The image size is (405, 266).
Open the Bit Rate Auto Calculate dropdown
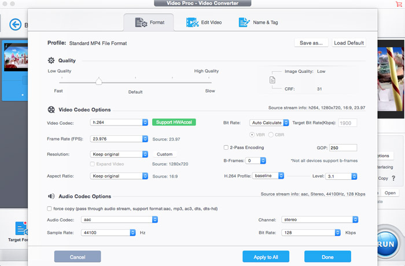[269, 123]
